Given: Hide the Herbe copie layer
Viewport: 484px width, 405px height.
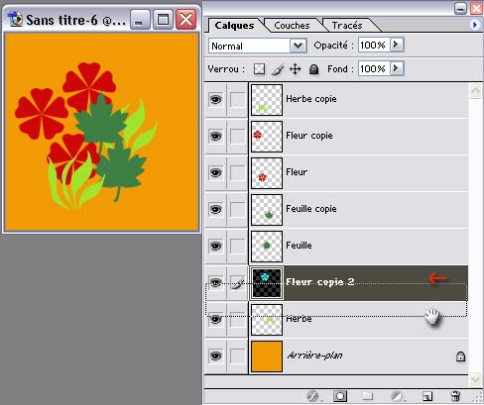Looking at the screenshot, I should click(215, 99).
